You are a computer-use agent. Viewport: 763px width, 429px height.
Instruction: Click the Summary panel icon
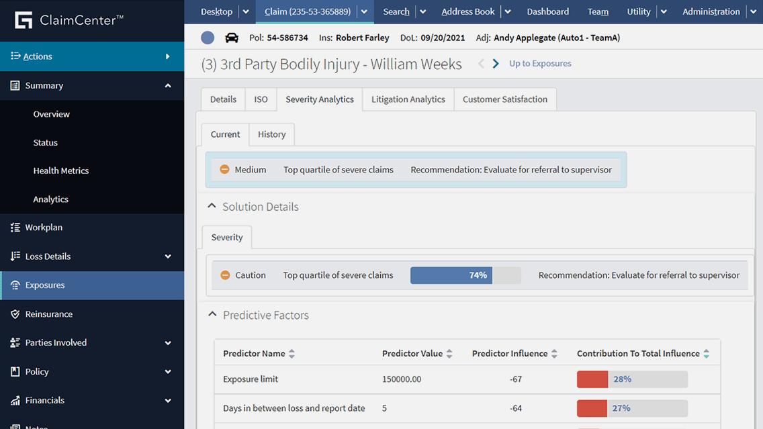[x=14, y=85]
